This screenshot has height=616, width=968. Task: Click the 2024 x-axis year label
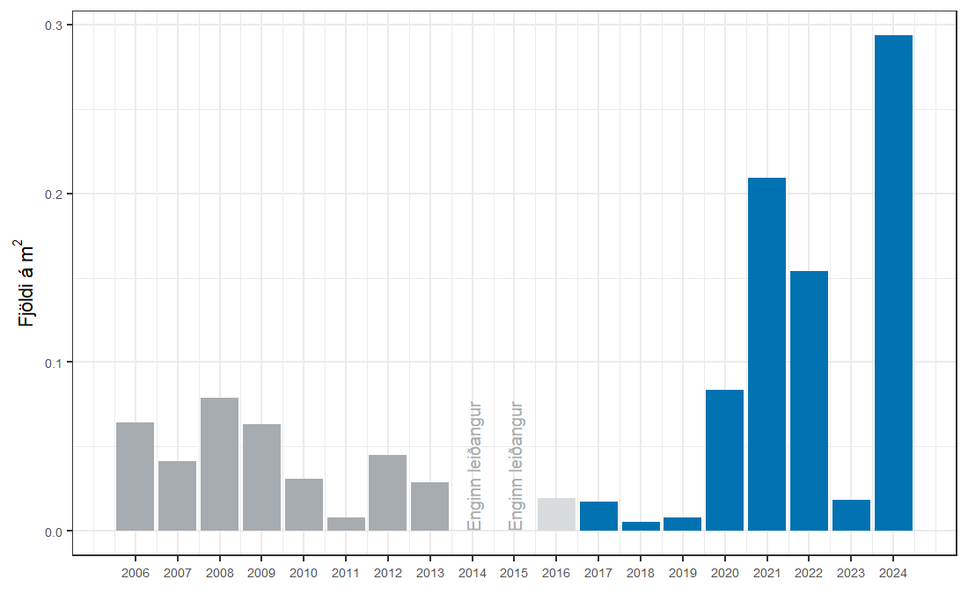coord(893,573)
